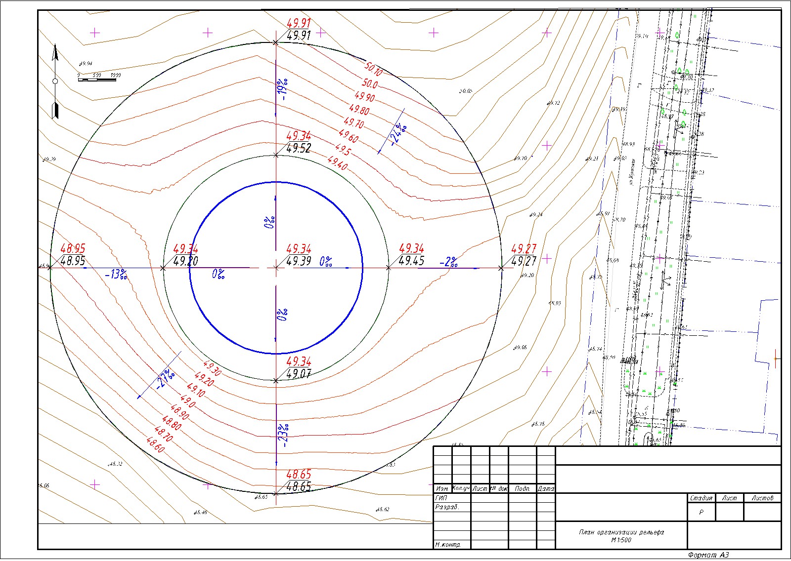Select the red 48.95 design elevation
This screenshot has height=561, width=791.
point(73,249)
